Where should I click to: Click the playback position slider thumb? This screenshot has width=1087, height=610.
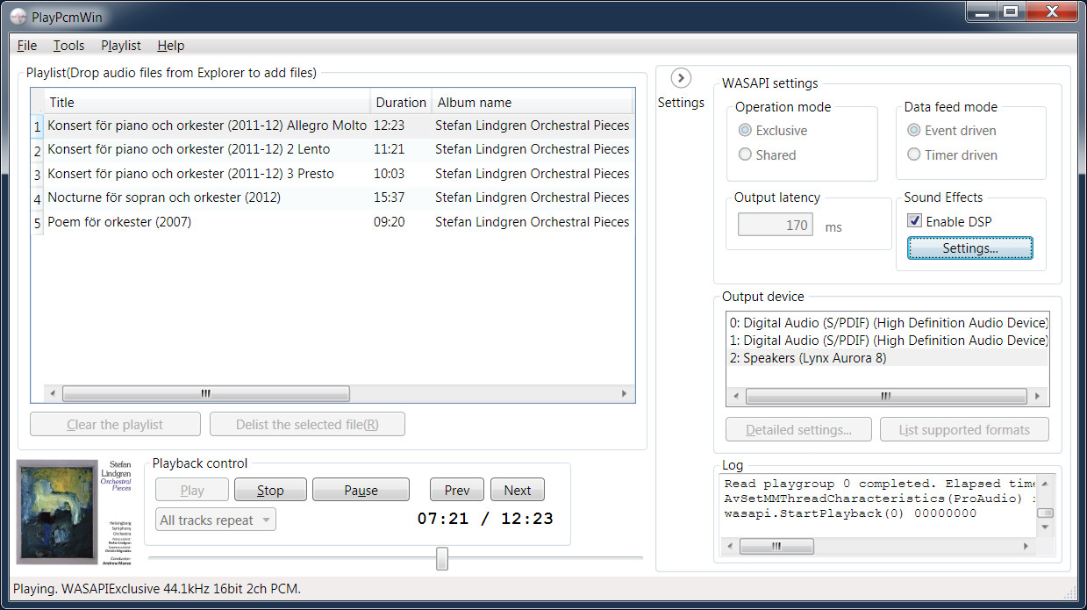tap(442, 558)
